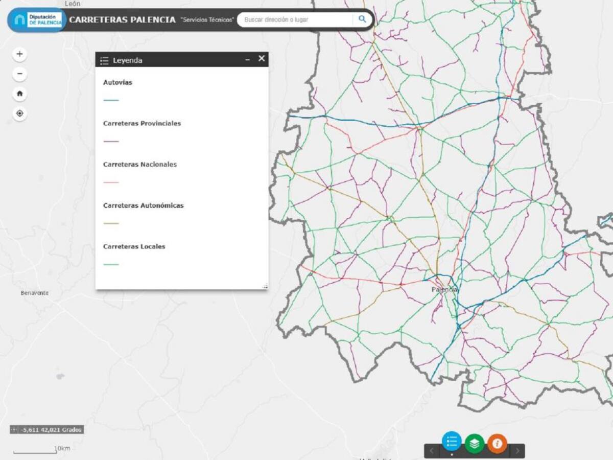Go to previous widget group arrow
The height and width of the screenshot is (460, 613).
(432, 451)
